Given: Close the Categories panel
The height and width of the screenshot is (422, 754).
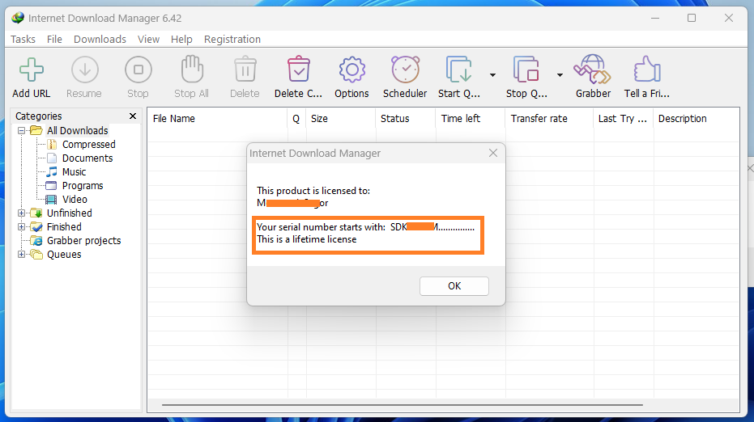Looking at the screenshot, I should [133, 116].
